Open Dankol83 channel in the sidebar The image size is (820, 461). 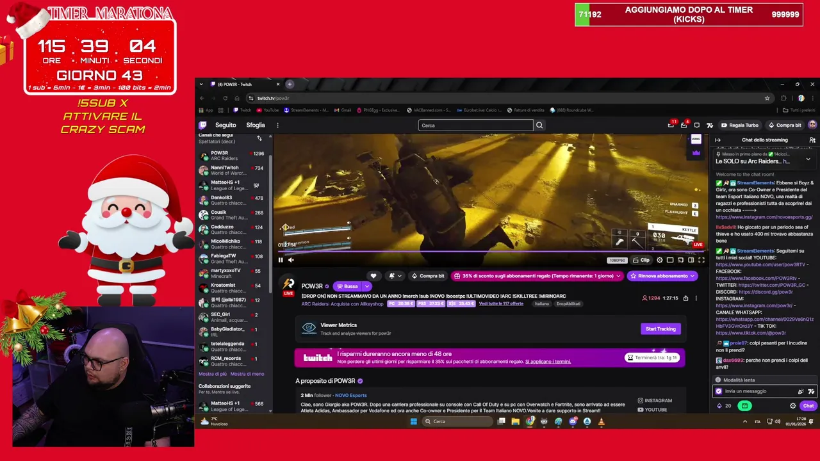click(231, 200)
